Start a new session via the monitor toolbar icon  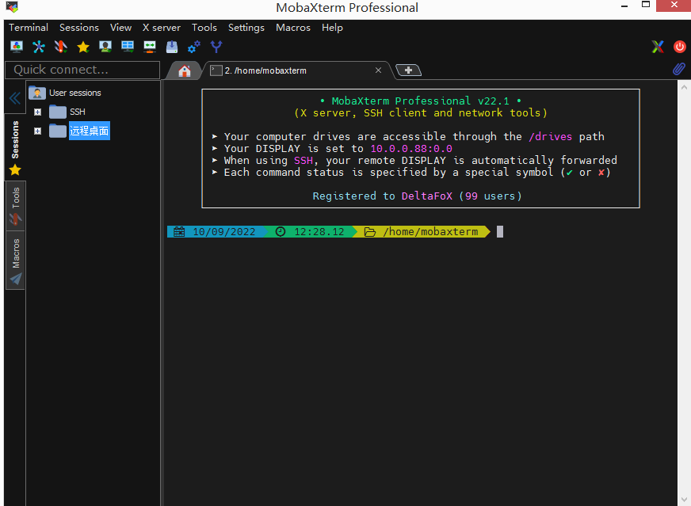(x=17, y=46)
